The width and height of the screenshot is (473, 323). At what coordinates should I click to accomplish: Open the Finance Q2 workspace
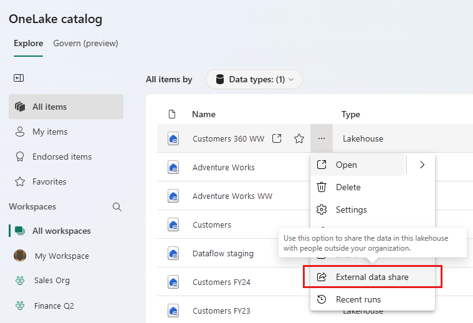[x=66, y=306]
